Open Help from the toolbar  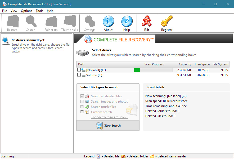(127, 22)
